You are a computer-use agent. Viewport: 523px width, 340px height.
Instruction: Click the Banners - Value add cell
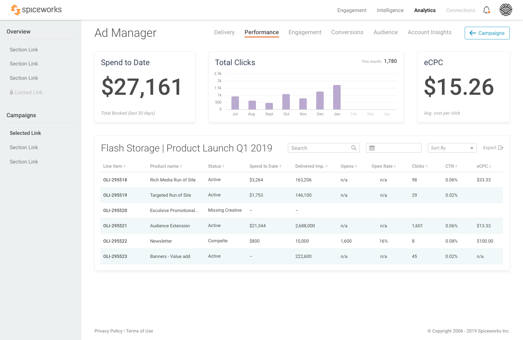170,256
